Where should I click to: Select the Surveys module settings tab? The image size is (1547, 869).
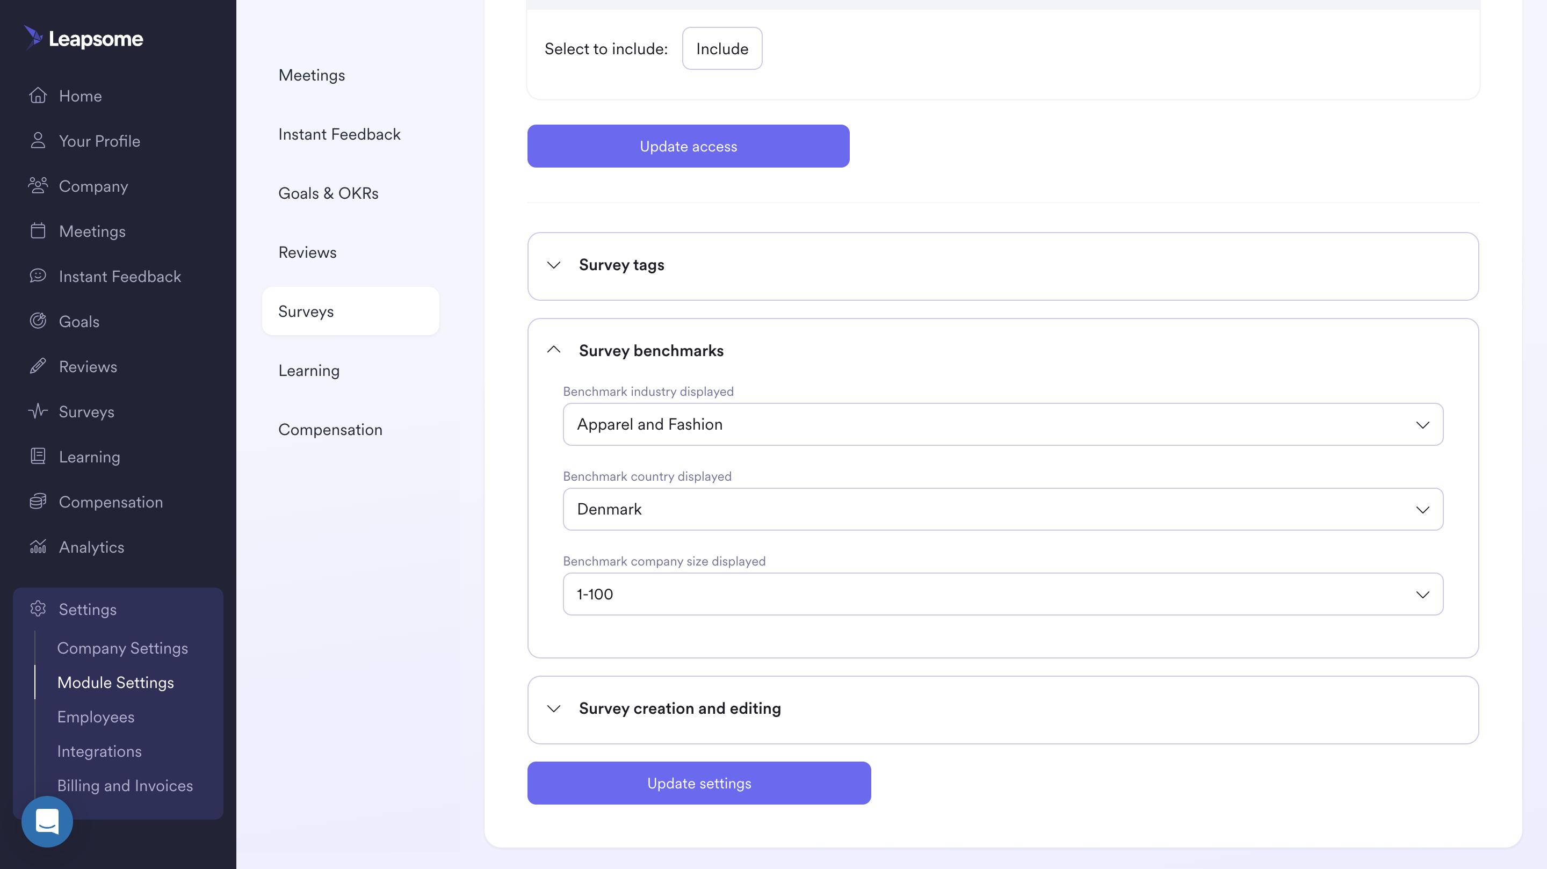[351, 311]
